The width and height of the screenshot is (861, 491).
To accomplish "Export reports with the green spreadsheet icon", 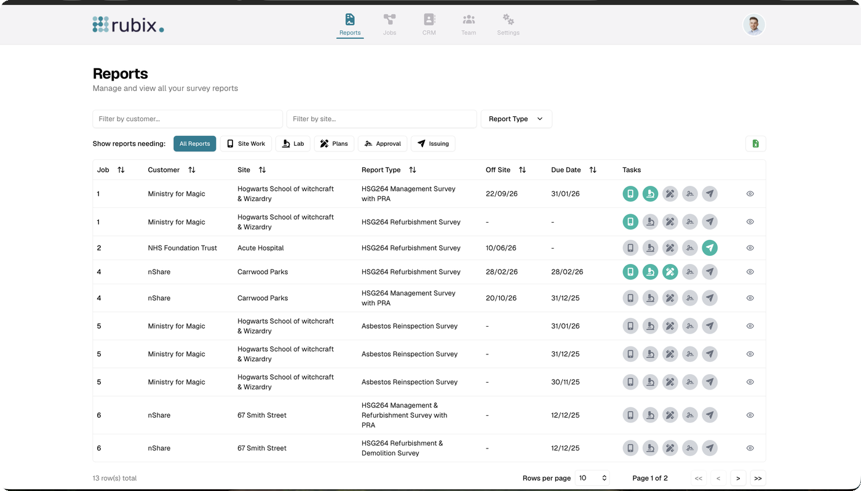I will pyautogui.click(x=756, y=143).
